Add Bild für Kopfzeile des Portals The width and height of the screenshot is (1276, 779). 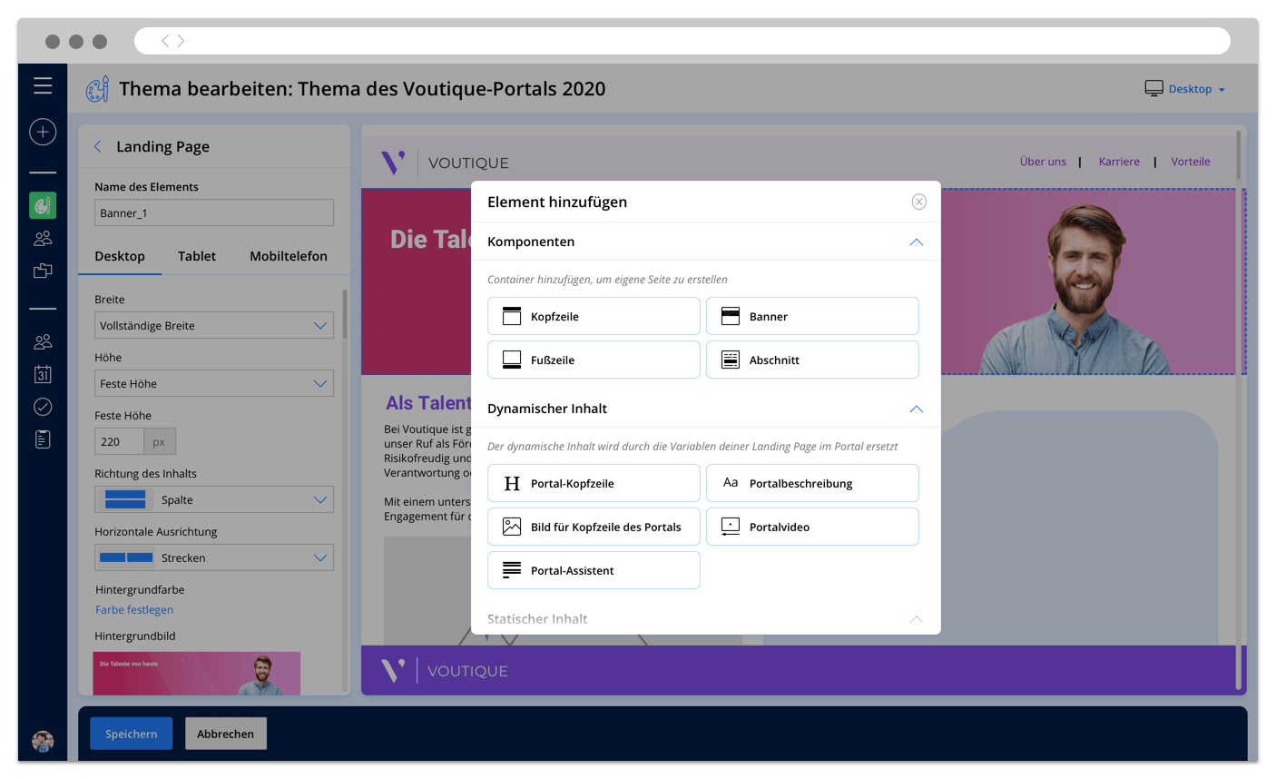click(x=594, y=527)
